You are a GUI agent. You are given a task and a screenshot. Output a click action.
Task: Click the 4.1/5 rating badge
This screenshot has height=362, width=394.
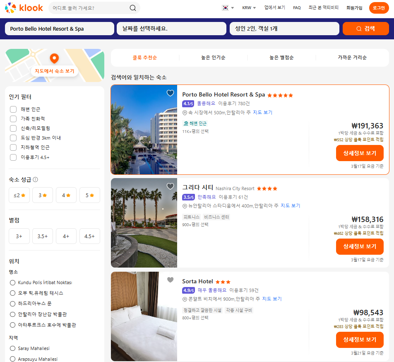[188, 104]
